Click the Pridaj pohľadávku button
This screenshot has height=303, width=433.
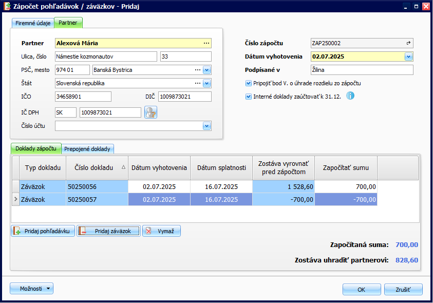coord(43,231)
